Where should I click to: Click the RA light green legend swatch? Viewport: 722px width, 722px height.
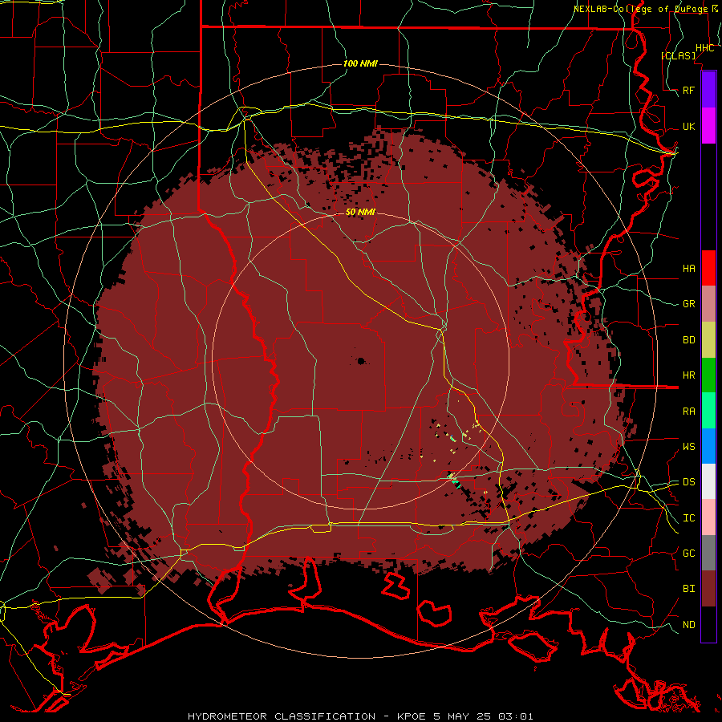click(x=708, y=411)
